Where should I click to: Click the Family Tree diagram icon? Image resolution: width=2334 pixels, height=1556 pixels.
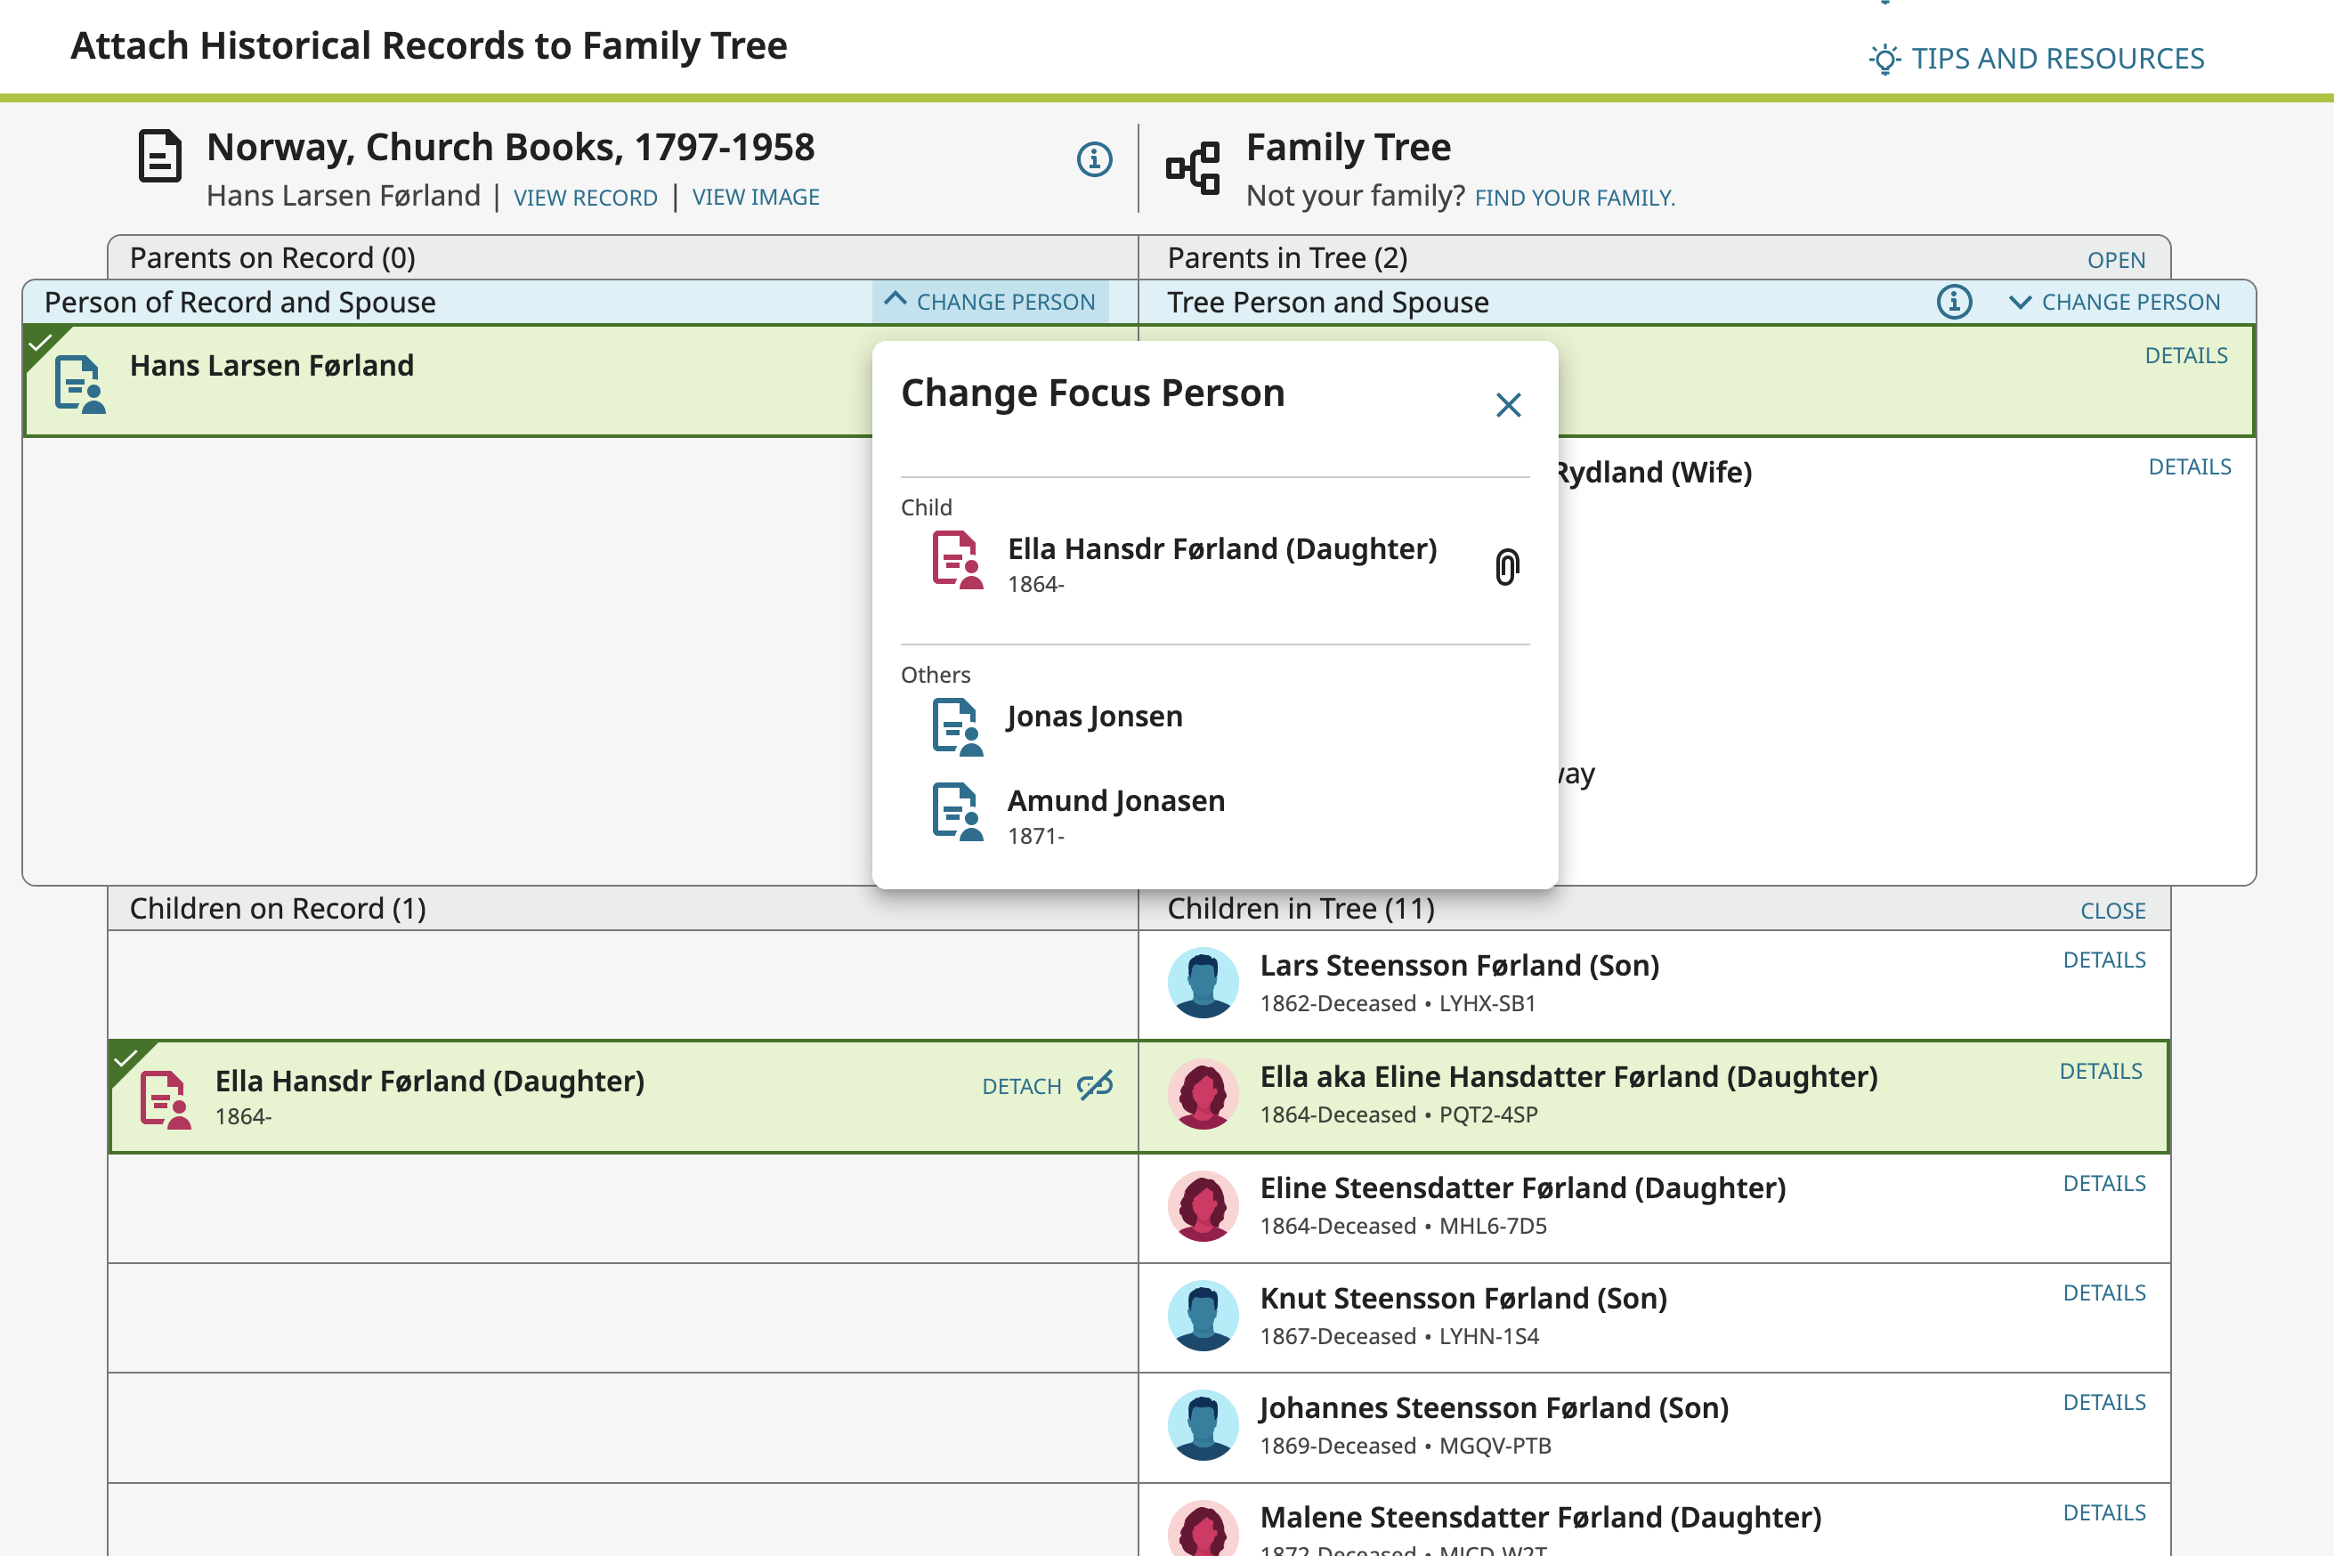pyautogui.click(x=1193, y=167)
